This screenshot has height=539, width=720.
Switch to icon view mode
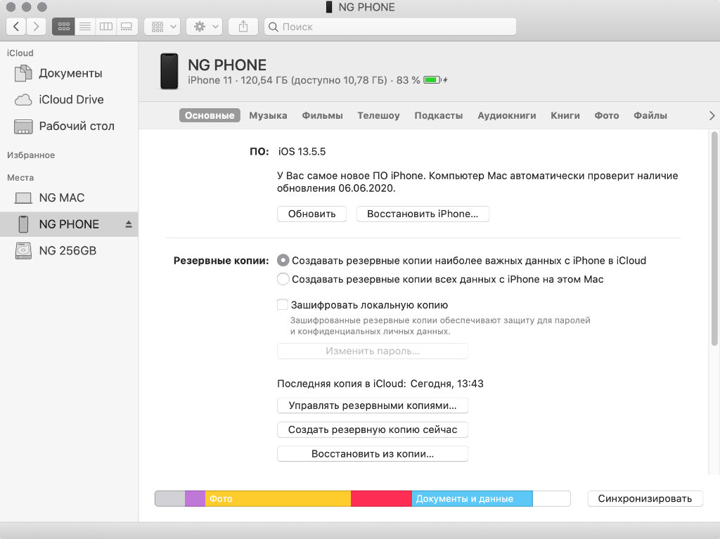pos(63,27)
